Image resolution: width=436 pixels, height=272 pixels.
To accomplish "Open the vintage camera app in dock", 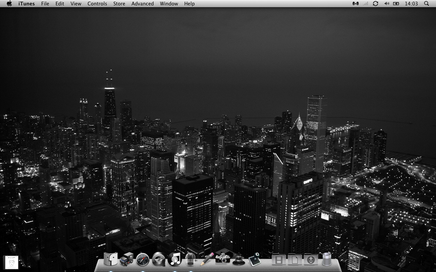I will click(x=222, y=259).
